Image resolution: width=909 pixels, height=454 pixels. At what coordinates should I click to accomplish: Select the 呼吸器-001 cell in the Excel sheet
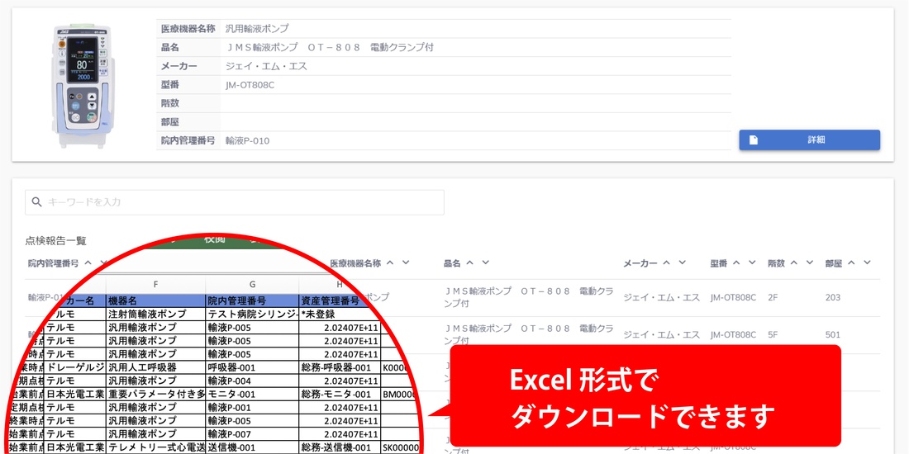tap(252, 367)
